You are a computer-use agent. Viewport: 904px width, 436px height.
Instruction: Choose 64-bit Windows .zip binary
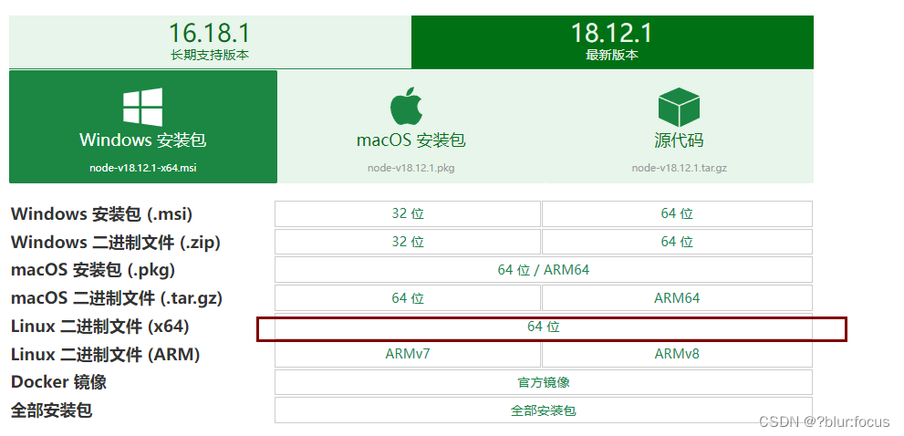(x=677, y=243)
